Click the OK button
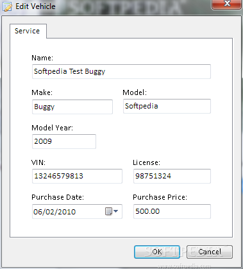 (157, 252)
